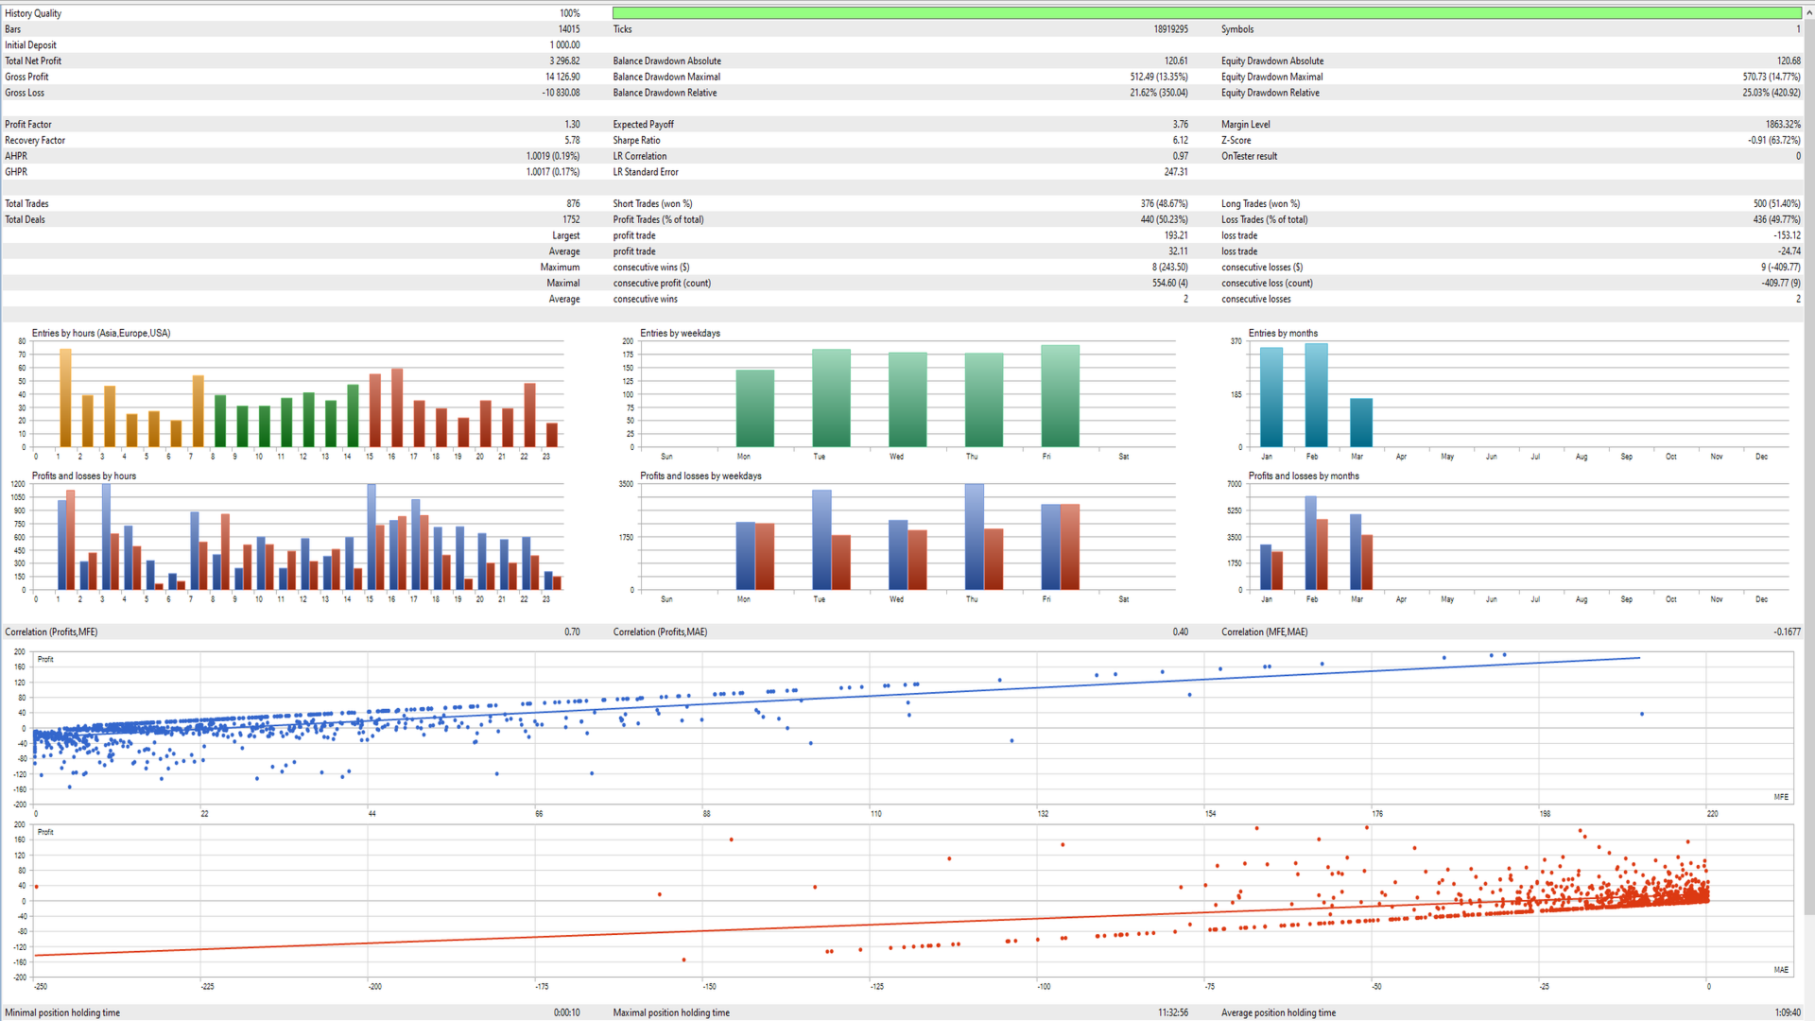Click the Entries by hours chart title
1815x1021 pixels.
101,334
